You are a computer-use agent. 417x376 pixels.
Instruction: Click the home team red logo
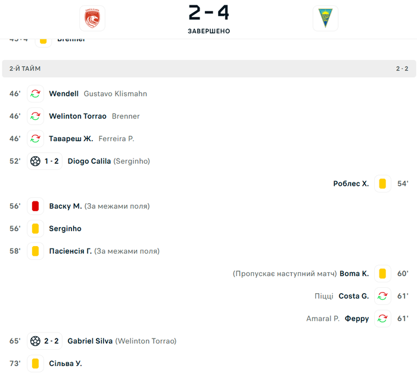92,18
